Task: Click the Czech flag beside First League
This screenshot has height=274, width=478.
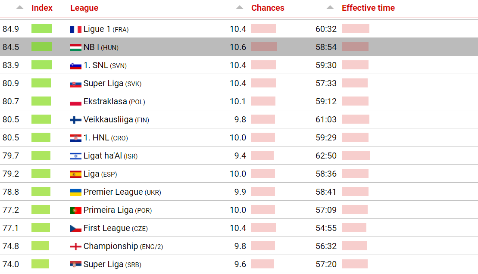Action: 75,228
